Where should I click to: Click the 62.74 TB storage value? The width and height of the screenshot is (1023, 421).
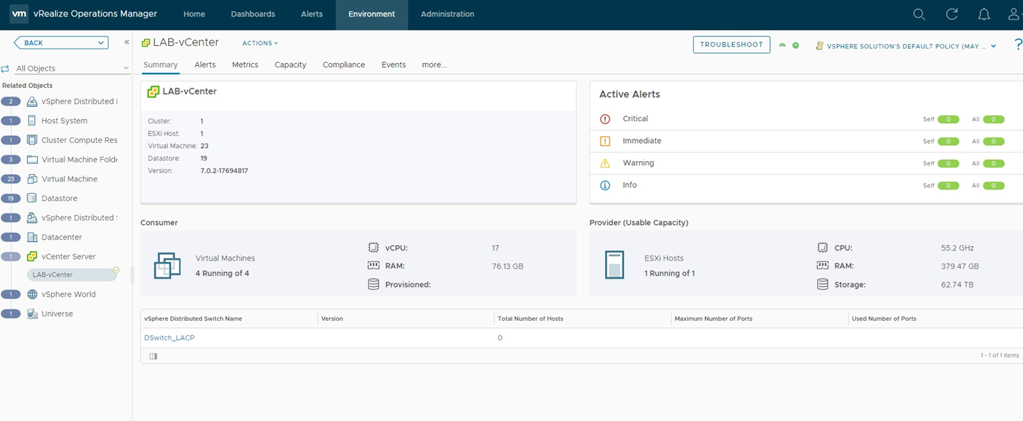(x=957, y=285)
